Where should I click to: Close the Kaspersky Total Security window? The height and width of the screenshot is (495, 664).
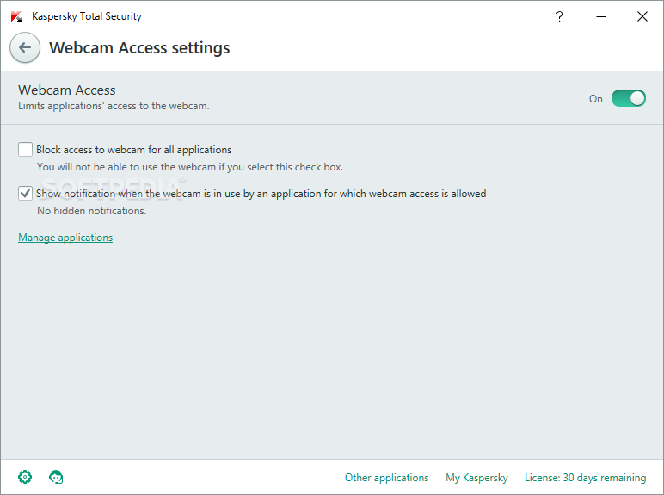(642, 16)
